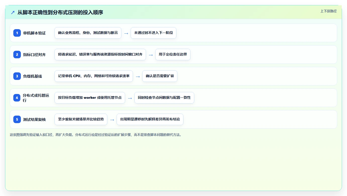
Task: Click the box about 请求延迟、错误率 alignment
Action: coord(100,55)
